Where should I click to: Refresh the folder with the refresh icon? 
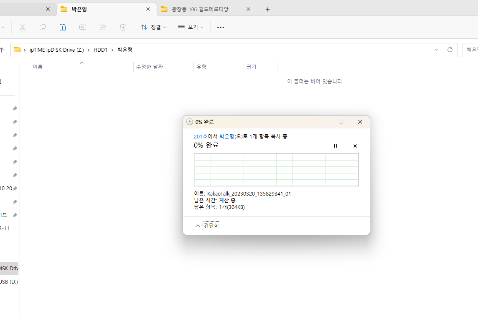(450, 50)
